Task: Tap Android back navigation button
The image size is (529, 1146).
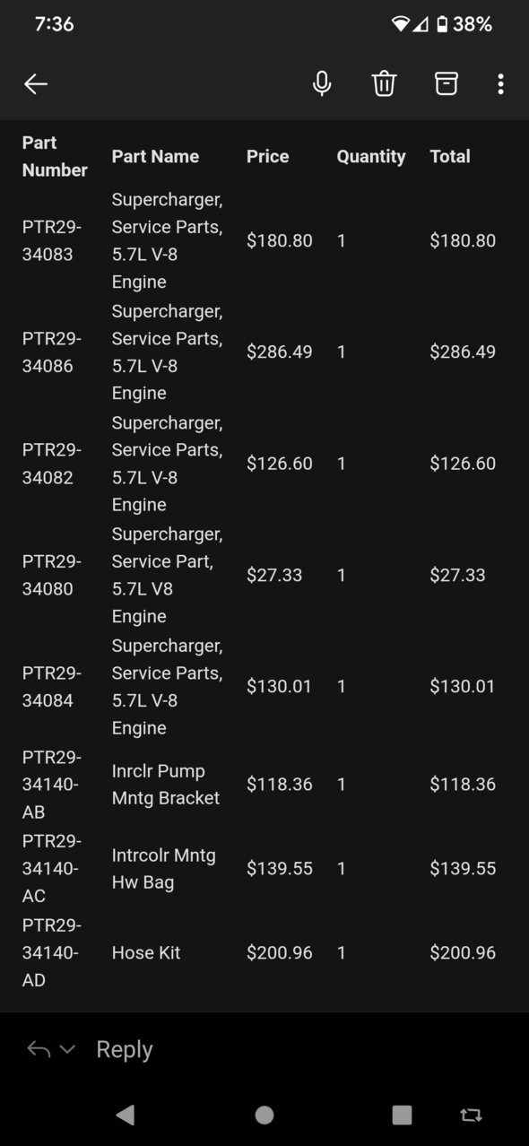Action: pos(126,1115)
